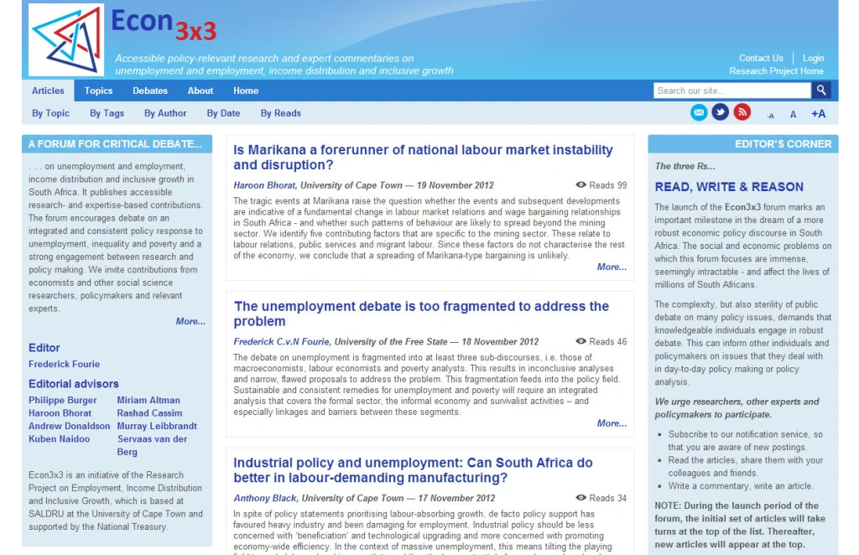This screenshot has height=555, width=859.
Task: Open the email subscription icon
Action: [699, 112]
